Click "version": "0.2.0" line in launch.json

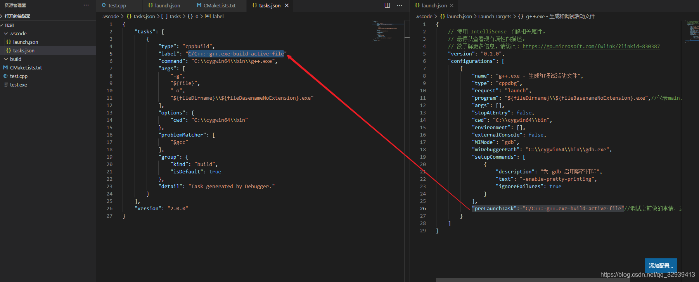click(476, 54)
